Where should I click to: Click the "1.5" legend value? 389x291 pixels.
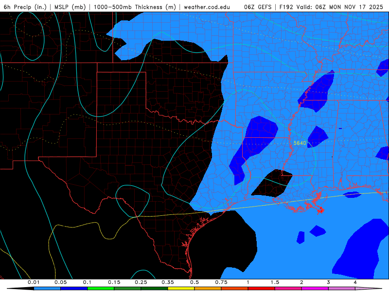click(x=275, y=282)
